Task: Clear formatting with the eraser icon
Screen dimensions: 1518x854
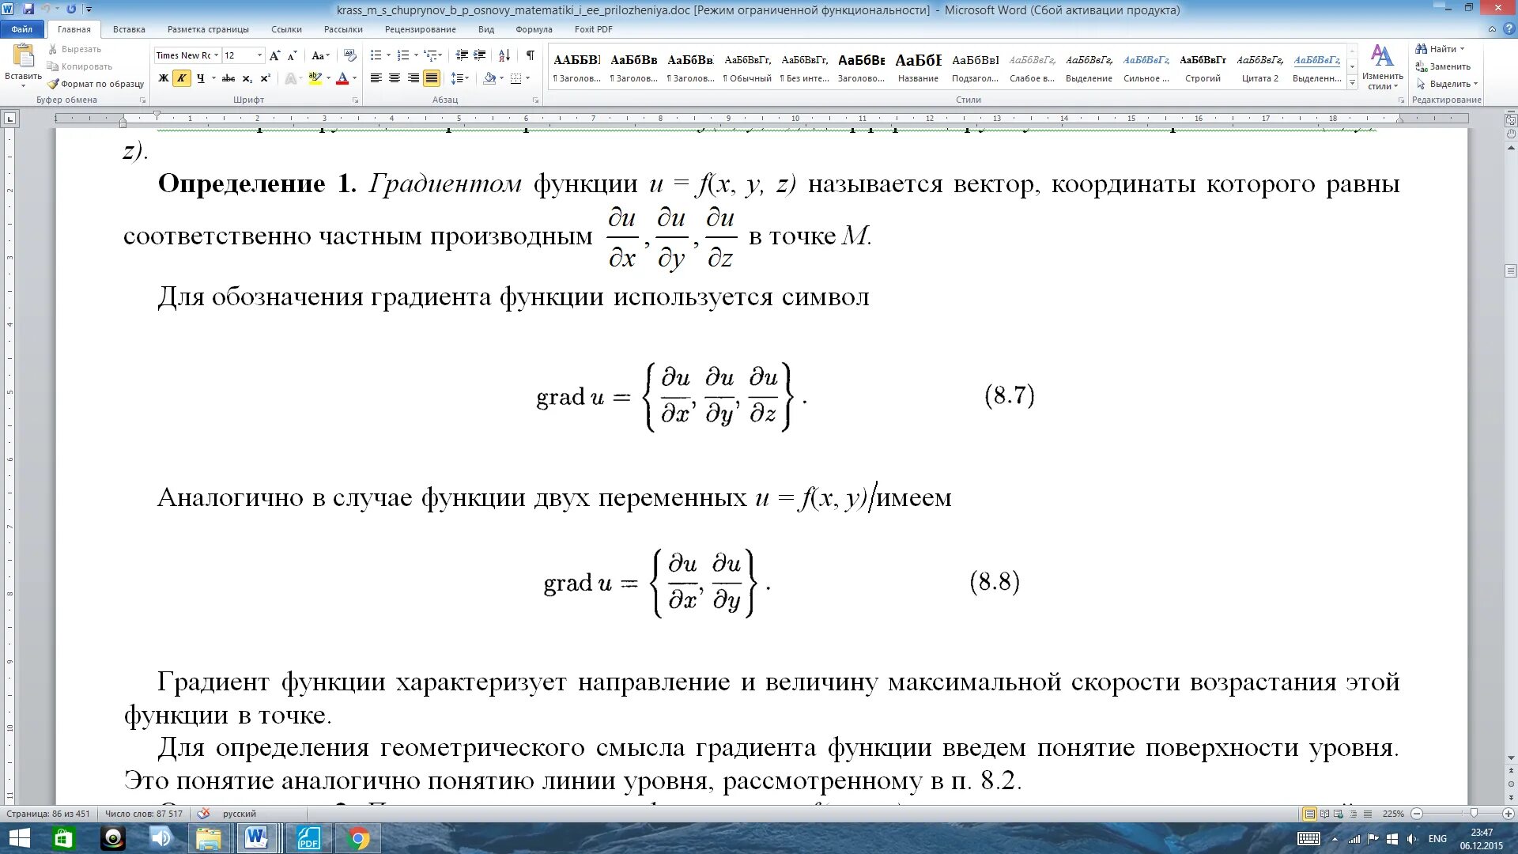Action: pos(350,55)
